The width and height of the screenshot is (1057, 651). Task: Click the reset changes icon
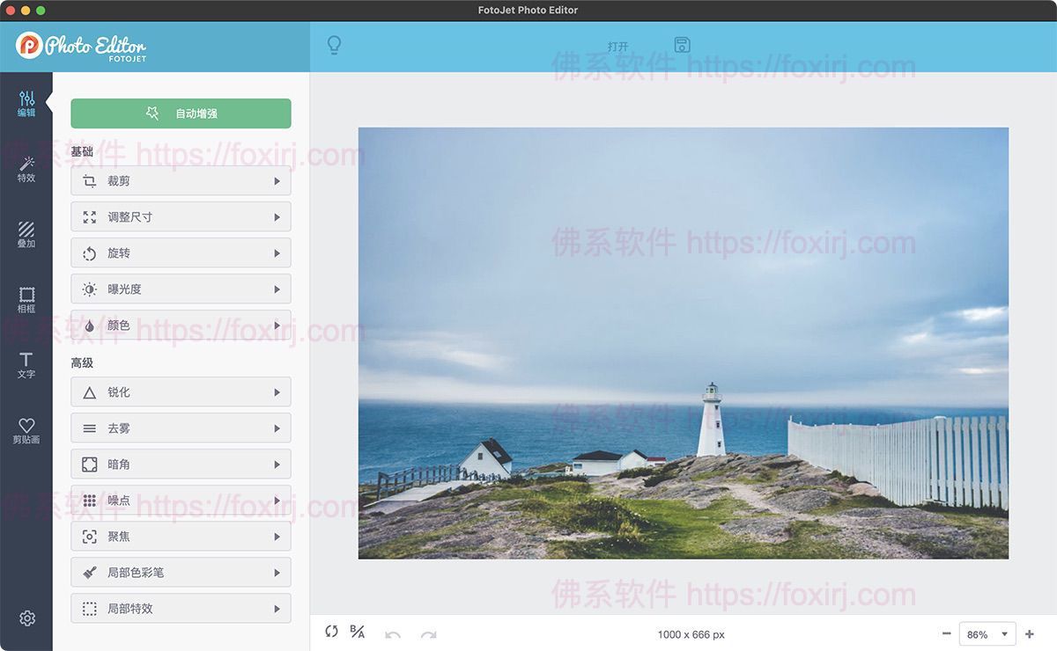(x=331, y=633)
